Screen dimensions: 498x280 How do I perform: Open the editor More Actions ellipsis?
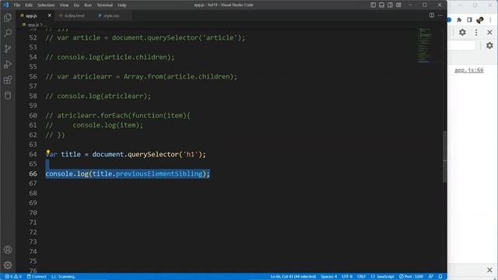tap(440, 16)
